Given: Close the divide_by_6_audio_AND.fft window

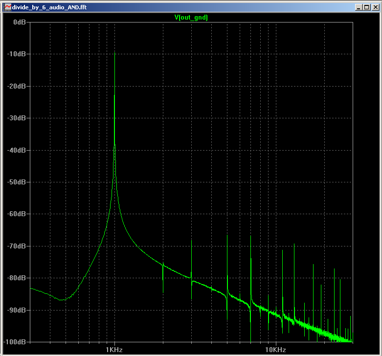Looking at the screenshot, I should 375,7.
